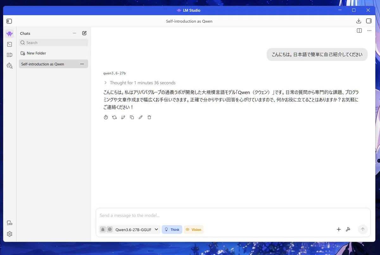Copy the assistant message
This screenshot has height=255, width=380.
[x=132, y=117]
